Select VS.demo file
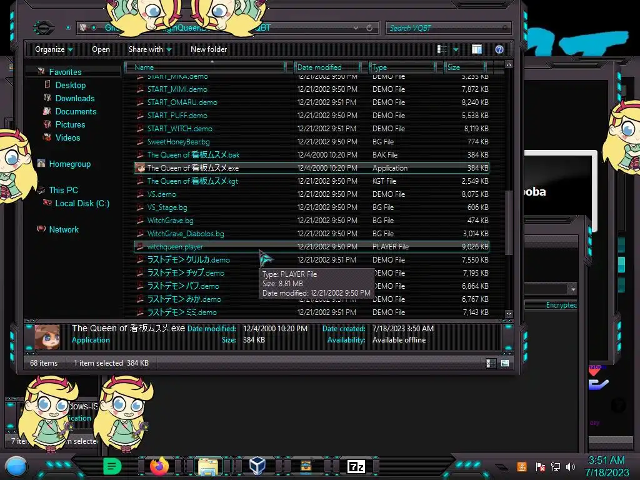Viewport: 640px width, 480px height. pyautogui.click(x=311, y=194)
